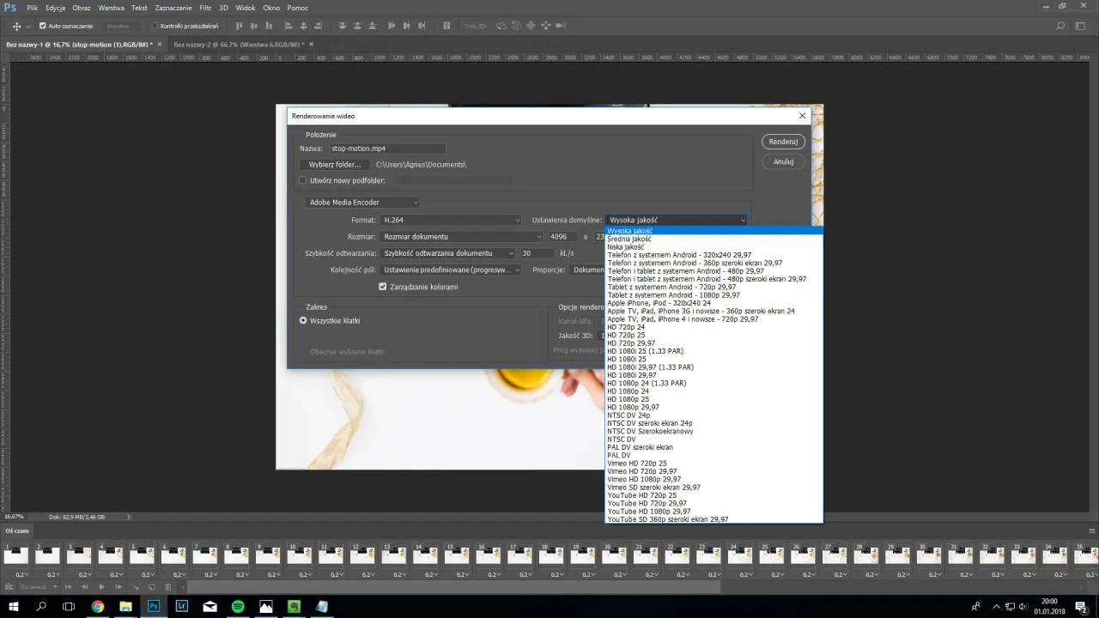Toggle the Auto-zaznaczanie checkbox

pos(43,26)
